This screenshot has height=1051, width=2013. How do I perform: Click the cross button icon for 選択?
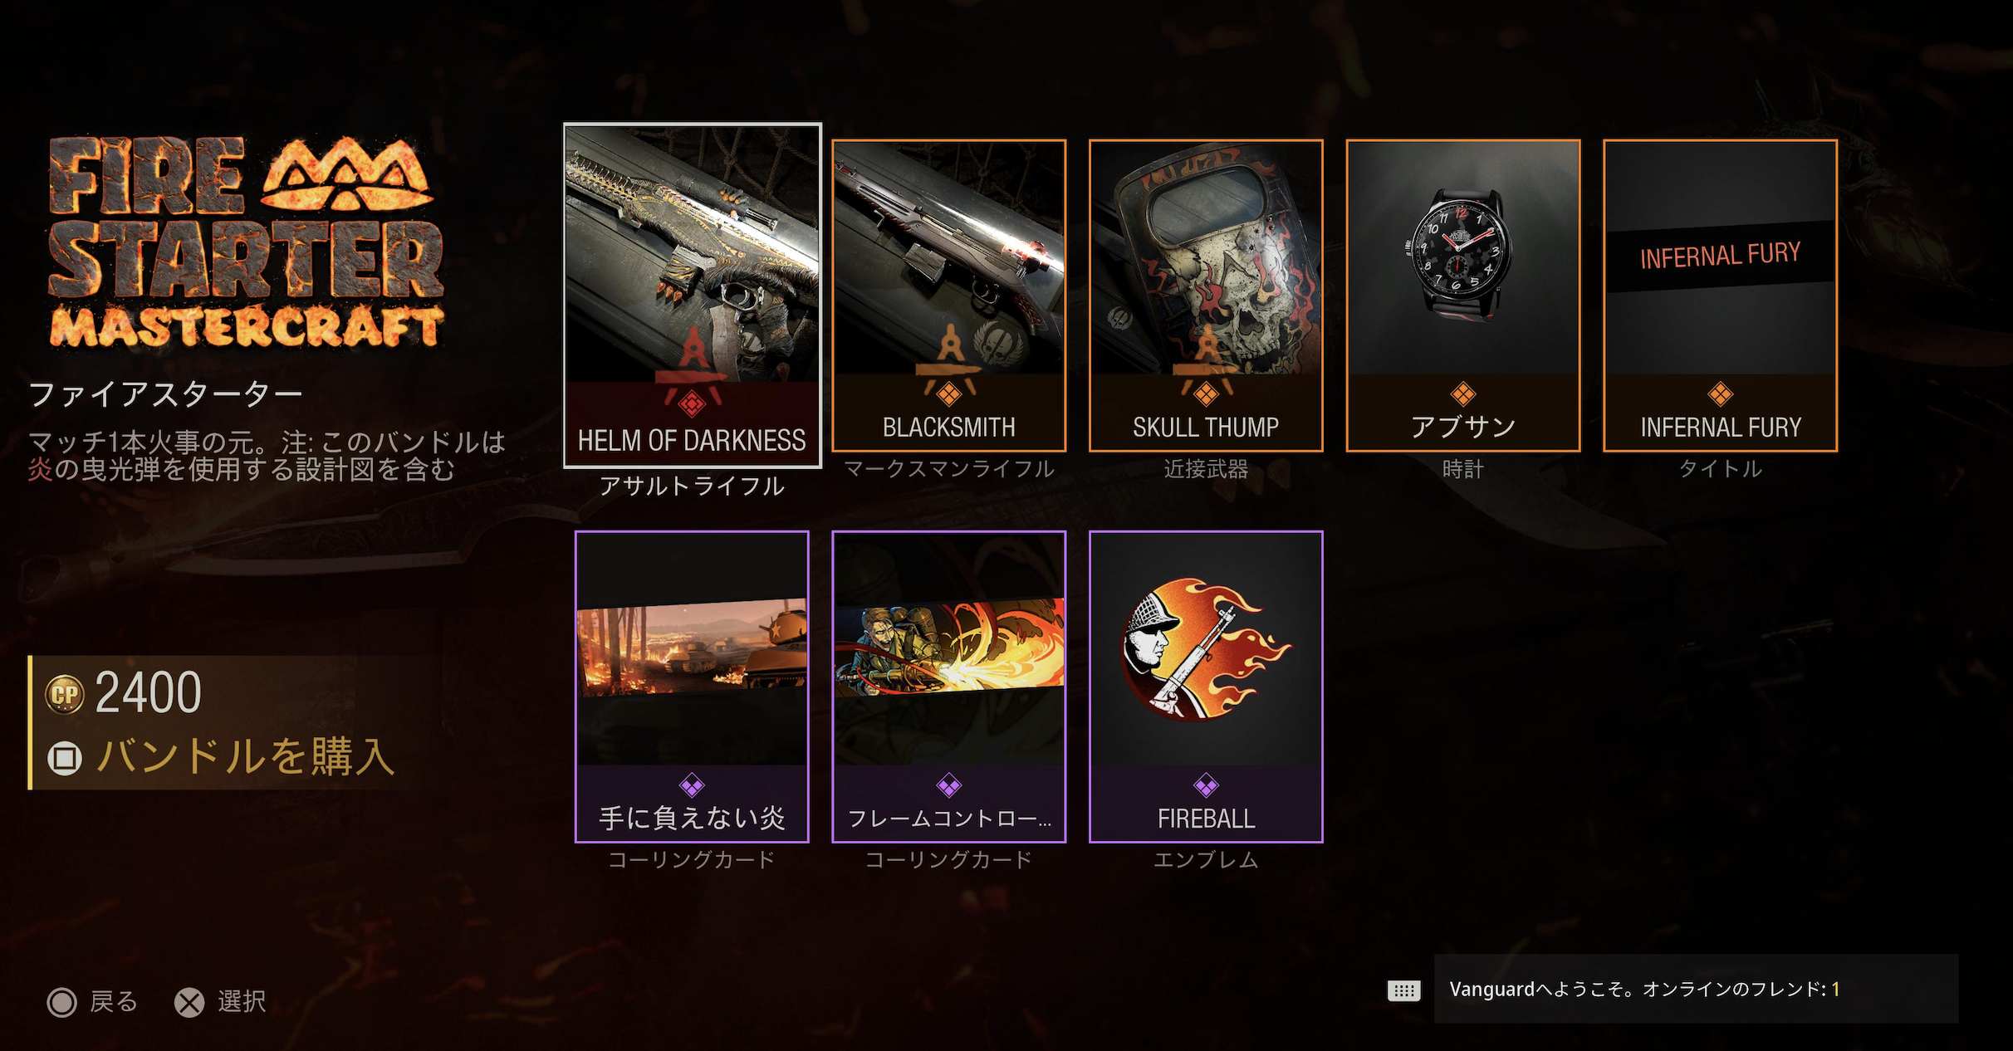coord(189,1002)
